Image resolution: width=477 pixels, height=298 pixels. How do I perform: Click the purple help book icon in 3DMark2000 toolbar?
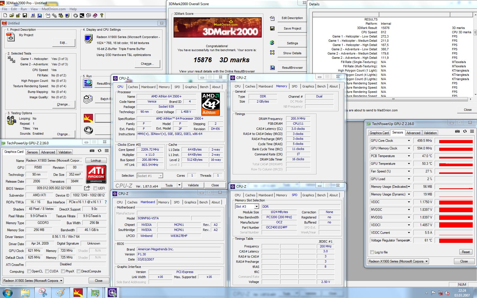(95, 15)
